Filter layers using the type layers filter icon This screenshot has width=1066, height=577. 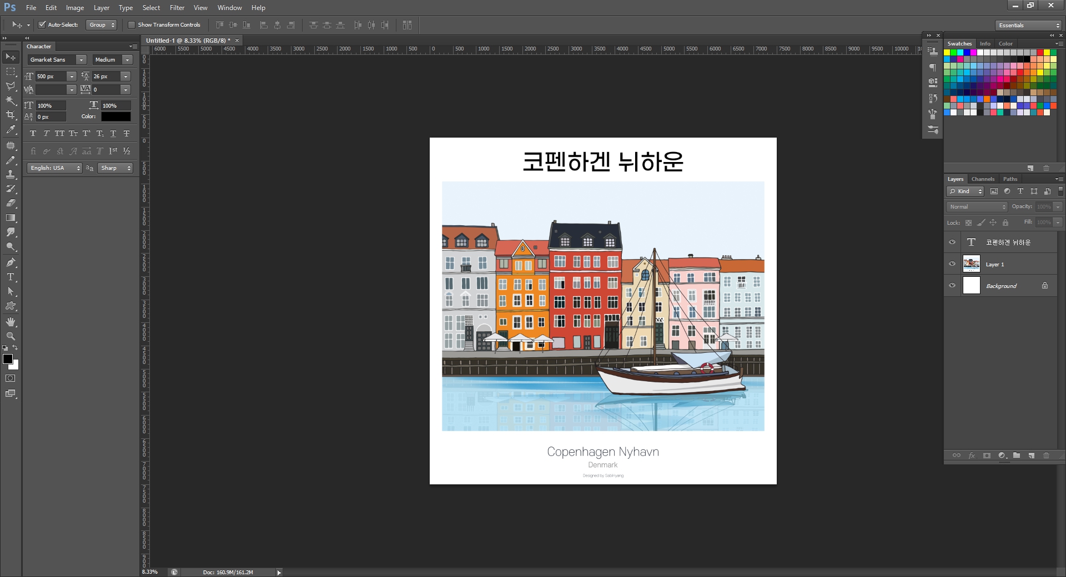coord(1020,191)
